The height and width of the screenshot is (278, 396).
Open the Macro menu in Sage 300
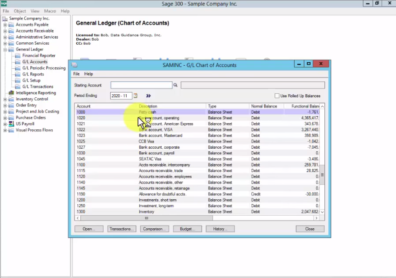[50, 11]
